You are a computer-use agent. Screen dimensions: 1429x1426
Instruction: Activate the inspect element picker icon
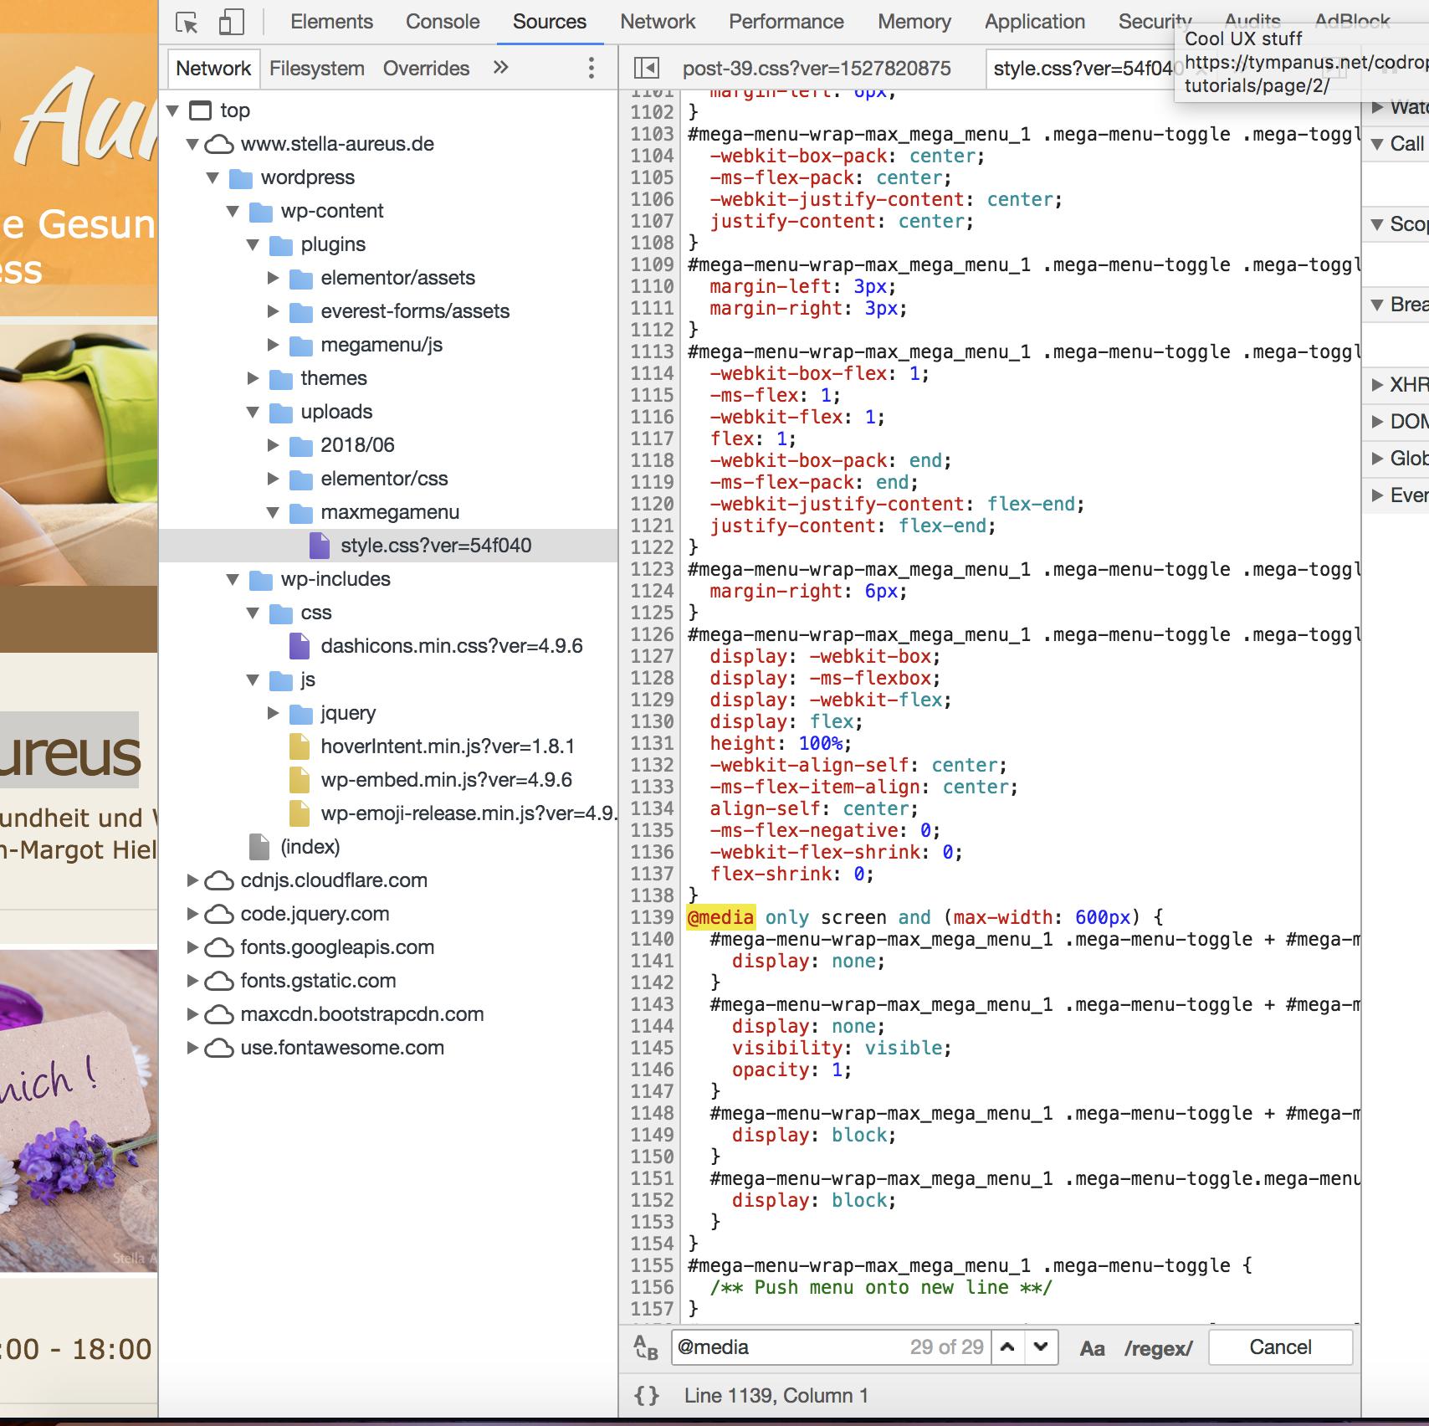[x=187, y=23]
